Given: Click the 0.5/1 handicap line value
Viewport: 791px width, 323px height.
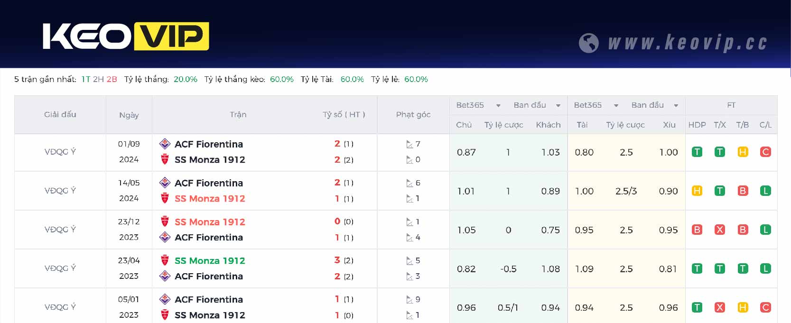Looking at the screenshot, I should (x=508, y=308).
